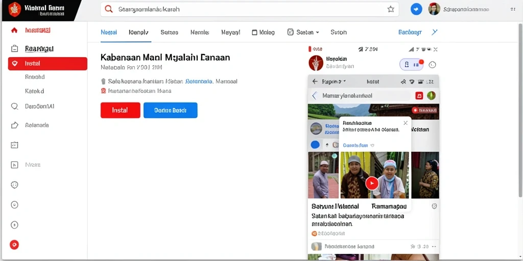The width and height of the screenshot is (523, 261).
Task: Click the Heyoldan profile avatar in preview
Action: [316, 63]
